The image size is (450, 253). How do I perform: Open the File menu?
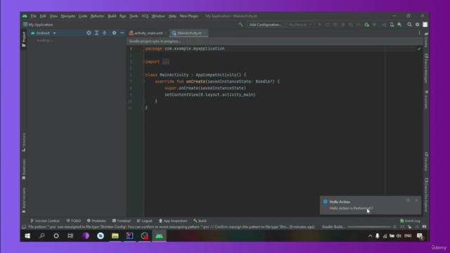[x=33, y=16]
